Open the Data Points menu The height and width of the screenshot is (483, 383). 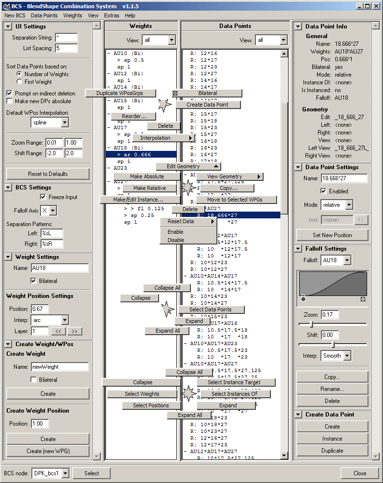[44, 15]
